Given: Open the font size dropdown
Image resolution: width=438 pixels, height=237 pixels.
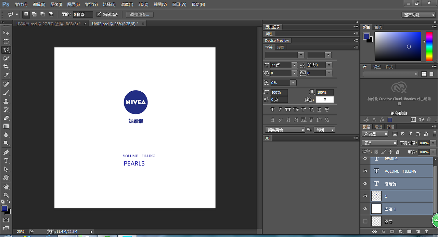Looking at the screenshot, I should (x=294, y=65).
